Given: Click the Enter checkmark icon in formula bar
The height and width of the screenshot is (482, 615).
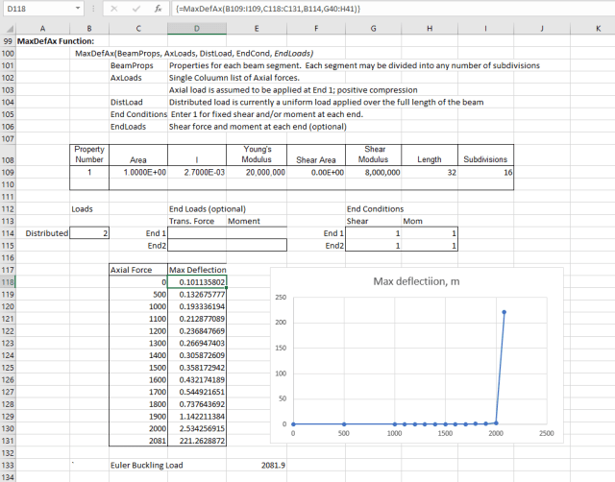Looking at the screenshot, I should 136,8.
